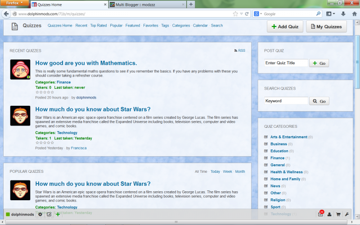Open the mail icon with the 20 badge
This screenshot has height=225, width=360.
click(320, 214)
